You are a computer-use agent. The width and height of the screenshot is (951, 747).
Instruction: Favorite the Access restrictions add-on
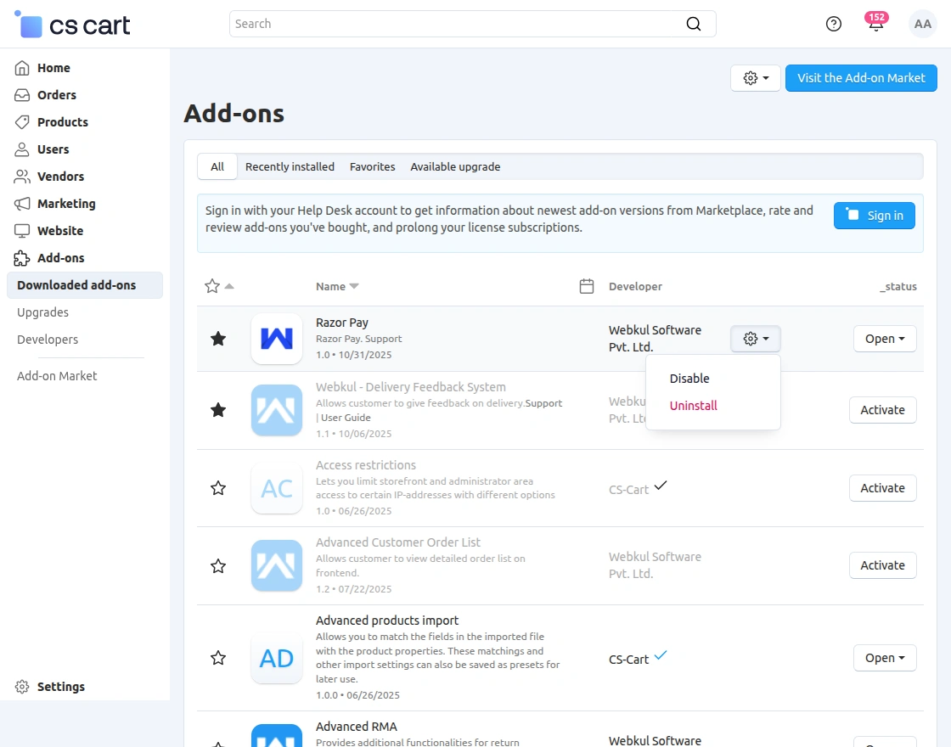click(x=218, y=488)
